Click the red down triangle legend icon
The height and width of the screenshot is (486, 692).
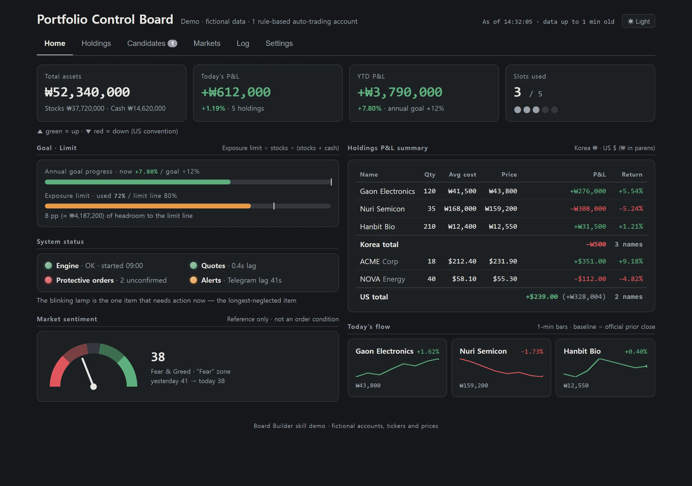tap(88, 131)
